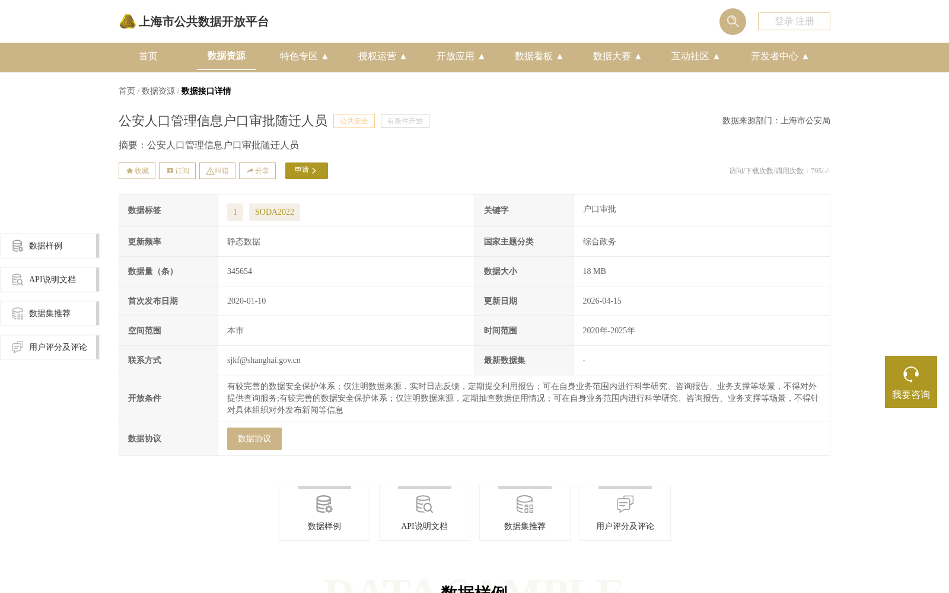Viewport: 949px width, 593px height.
Task: Click the 用户评分及评论 card icon below table
Action: coord(625,505)
